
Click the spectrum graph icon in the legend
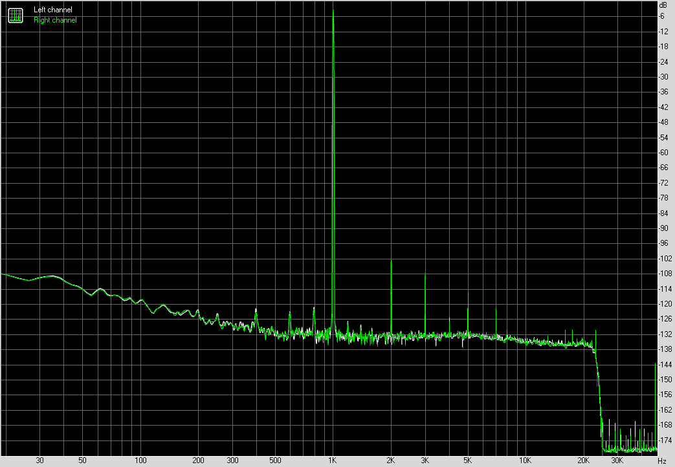tap(16, 16)
